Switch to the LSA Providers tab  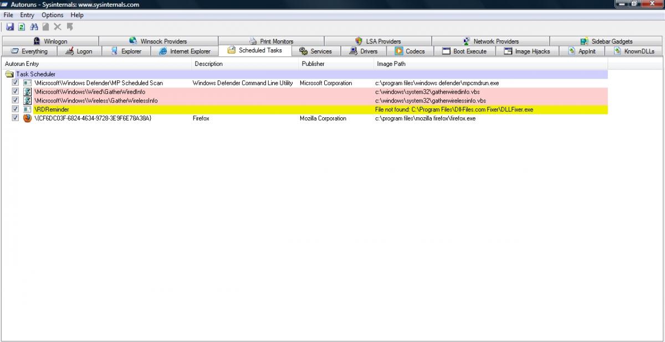(378, 41)
